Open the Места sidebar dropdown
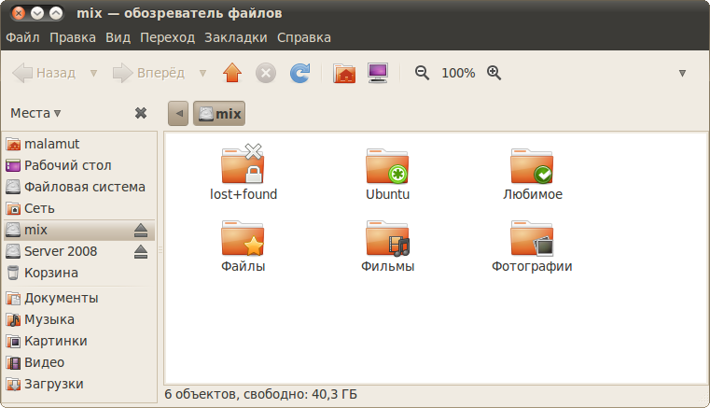The height and width of the screenshot is (408, 710). 35,113
